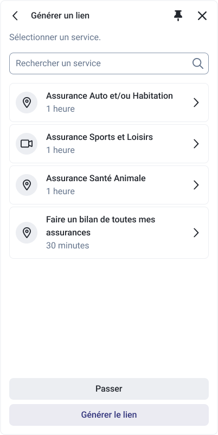
Task: Pin the Générer un lien panel
Action: pyautogui.click(x=178, y=16)
